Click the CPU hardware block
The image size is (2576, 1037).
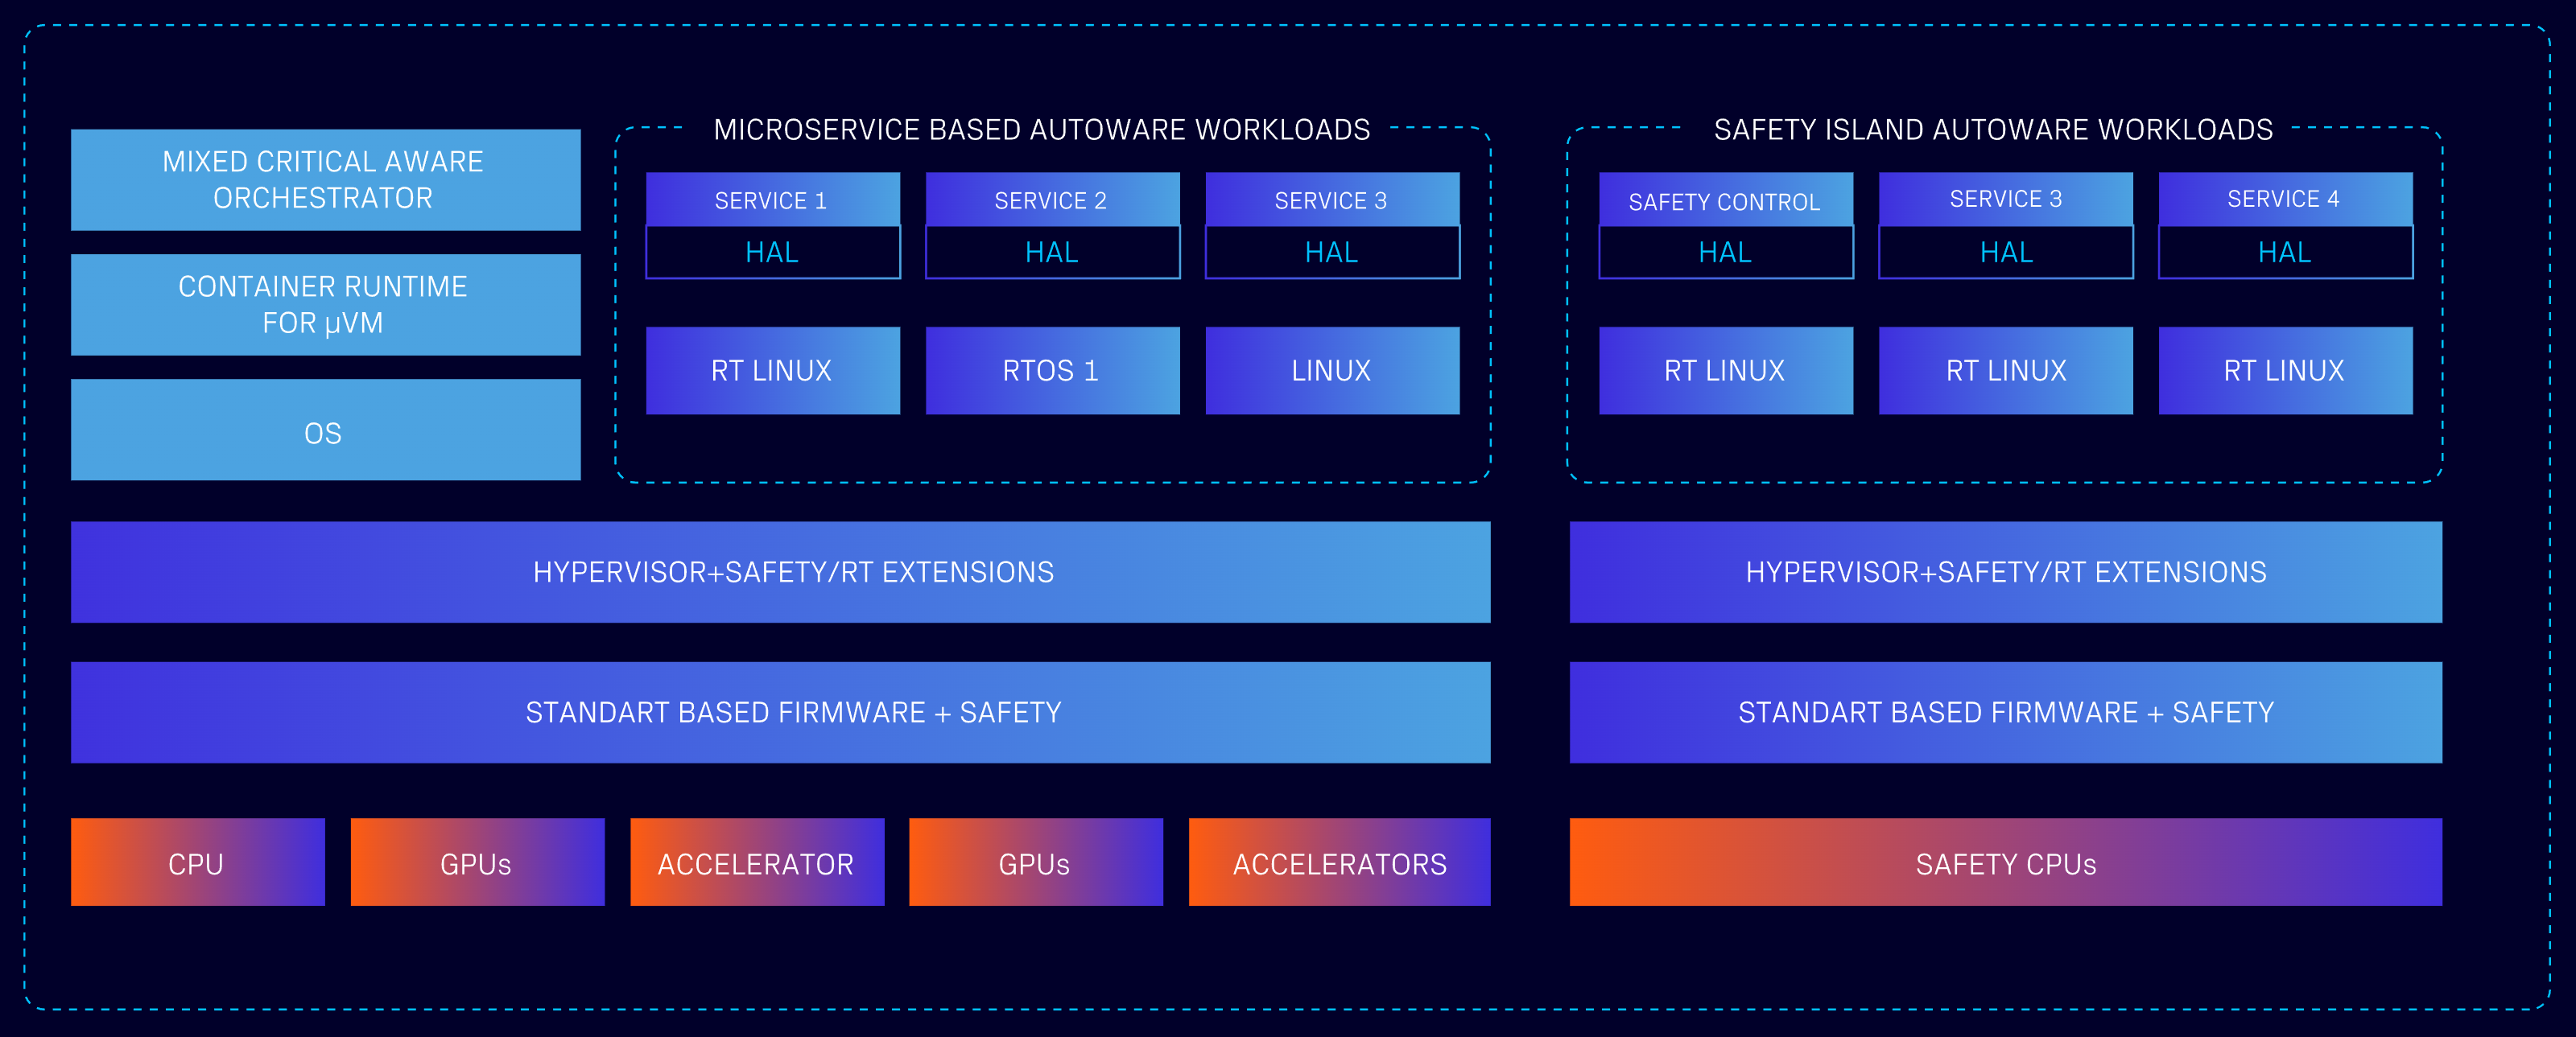(x=198, y=862)
